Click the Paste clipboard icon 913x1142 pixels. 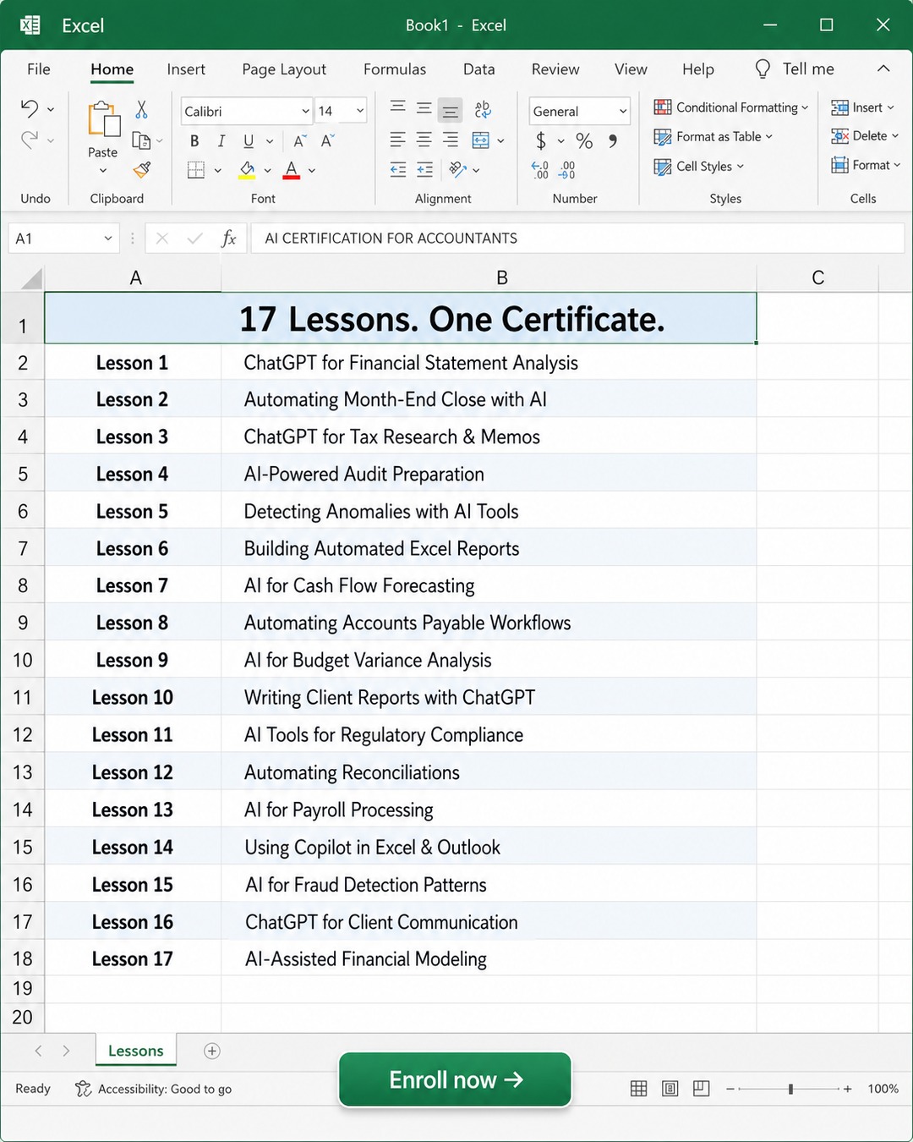pos(103,119)
